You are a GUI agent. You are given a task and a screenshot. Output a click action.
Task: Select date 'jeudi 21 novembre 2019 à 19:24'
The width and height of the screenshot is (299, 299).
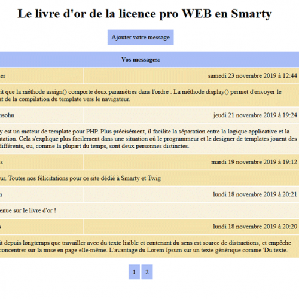coord(255,115)
